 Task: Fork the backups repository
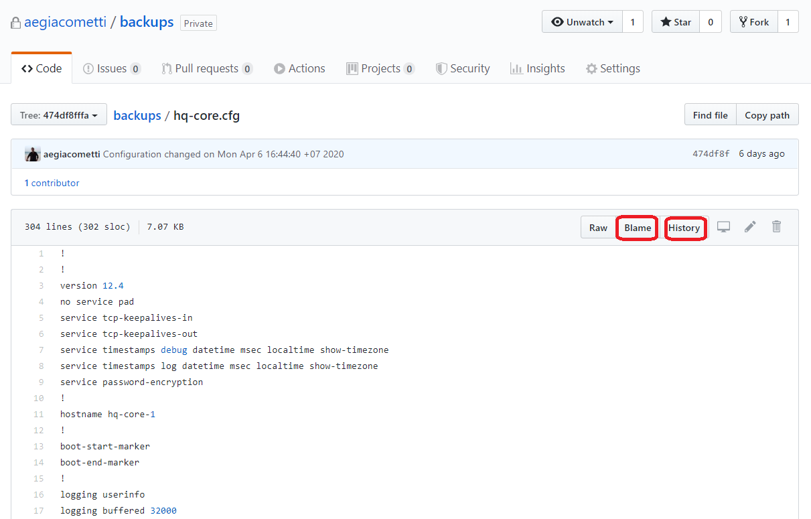pyautogui.click(x=754, y=22)
